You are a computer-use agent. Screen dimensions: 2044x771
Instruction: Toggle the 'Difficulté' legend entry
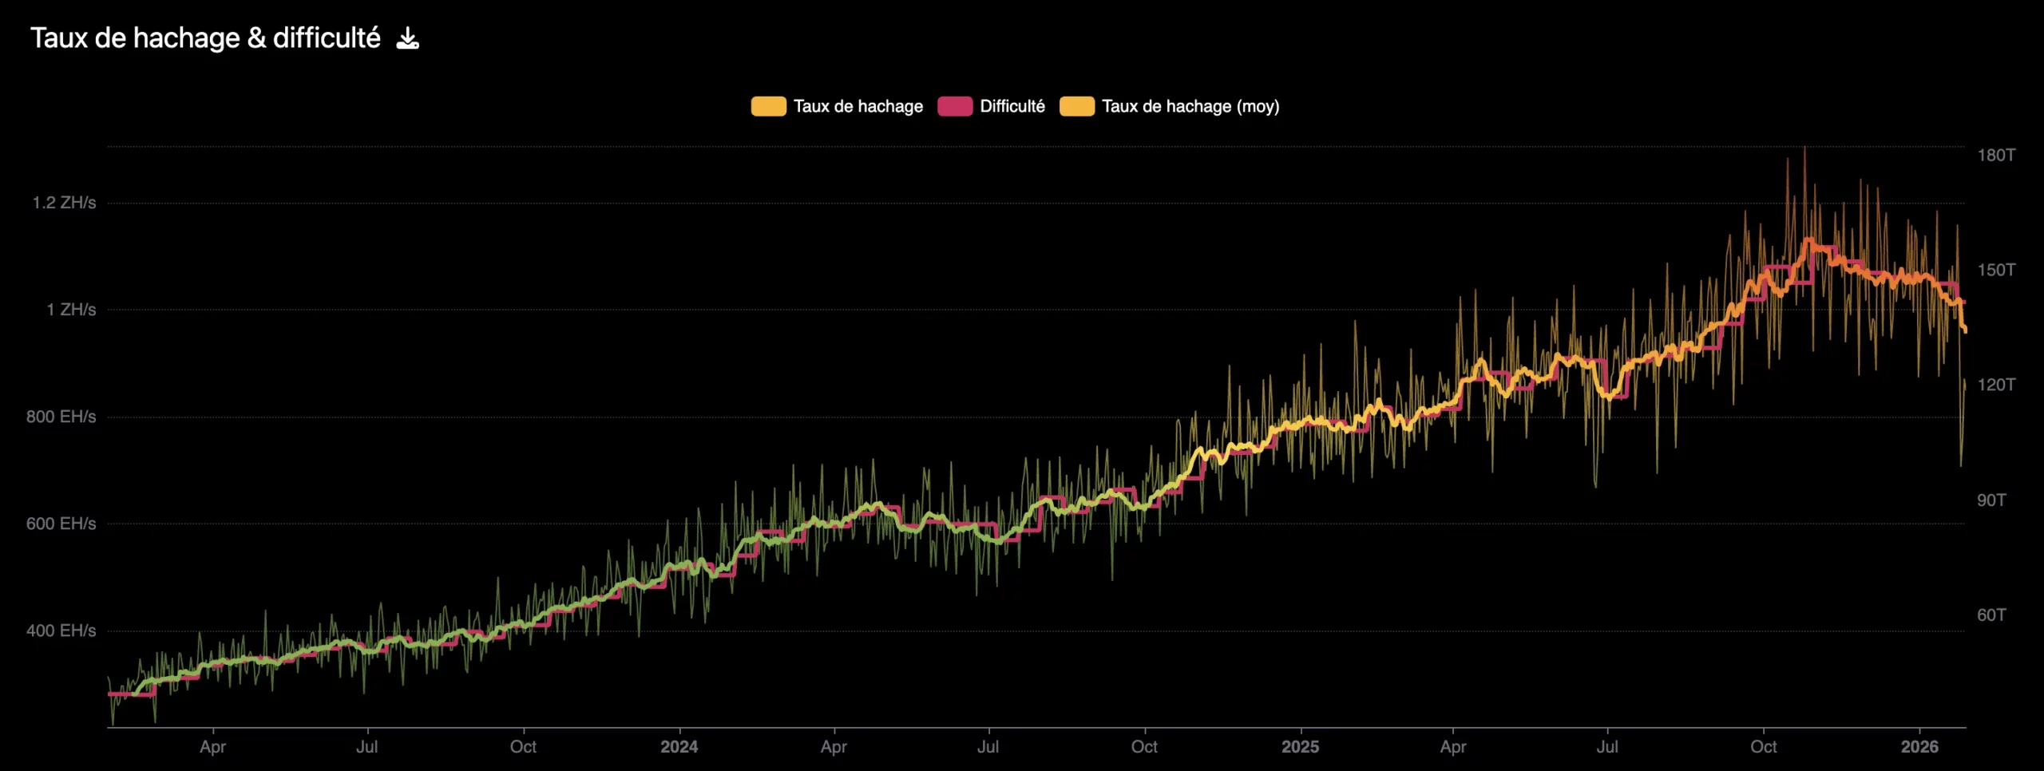[1012, 105]
